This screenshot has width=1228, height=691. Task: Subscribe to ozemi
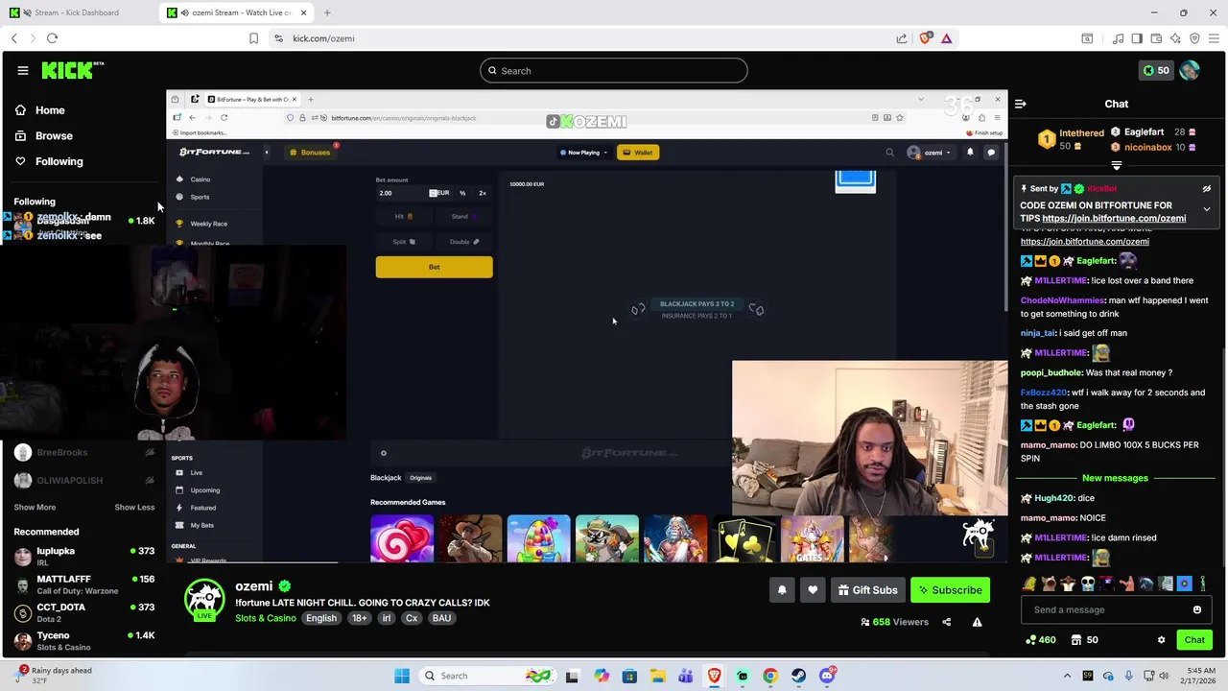tap(950, 590)
